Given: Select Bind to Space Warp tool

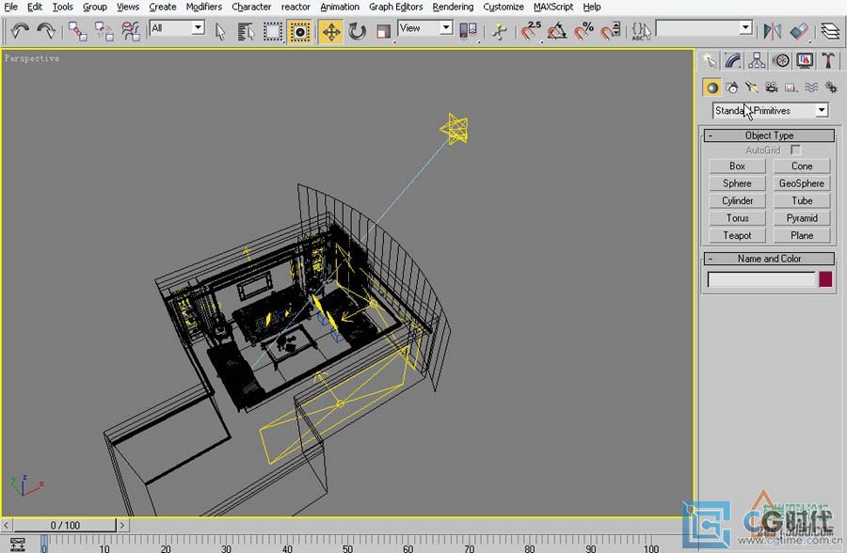Looking at the screenshot, I should pos(131,31).
